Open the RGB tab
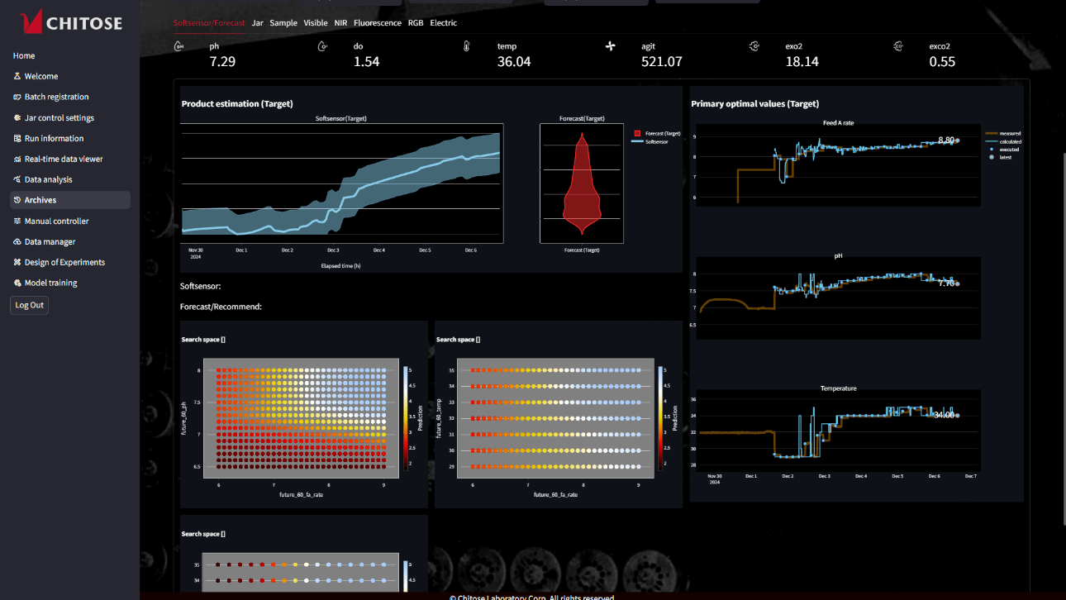Viewport: 1066px width, 600px height. pos(416,23)
